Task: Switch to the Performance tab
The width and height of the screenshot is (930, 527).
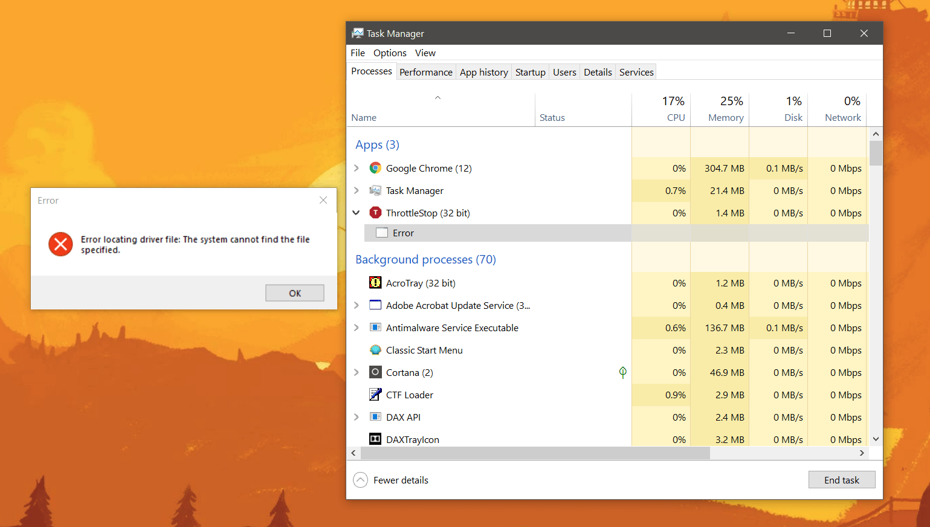Action: coord(426,72)
